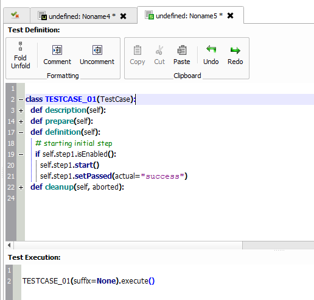
Task: Click the def cleanup(self, aborted) line
Action: (x=77, y=187)
